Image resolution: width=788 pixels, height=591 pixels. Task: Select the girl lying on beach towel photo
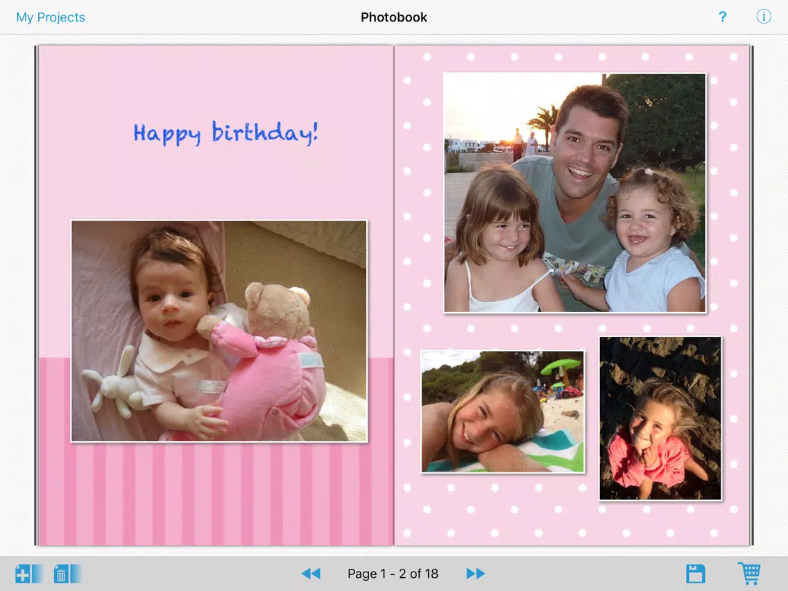(502, 411)
